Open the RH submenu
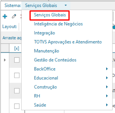This screenshot has width=115, height=113. (x=107, y=96)
